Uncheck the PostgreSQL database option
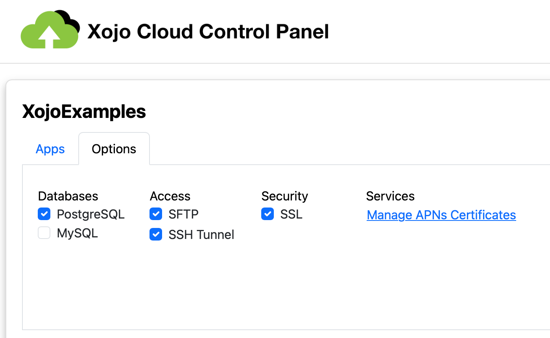This screenshot has width=550, height=338. click(x=44, y=214)
